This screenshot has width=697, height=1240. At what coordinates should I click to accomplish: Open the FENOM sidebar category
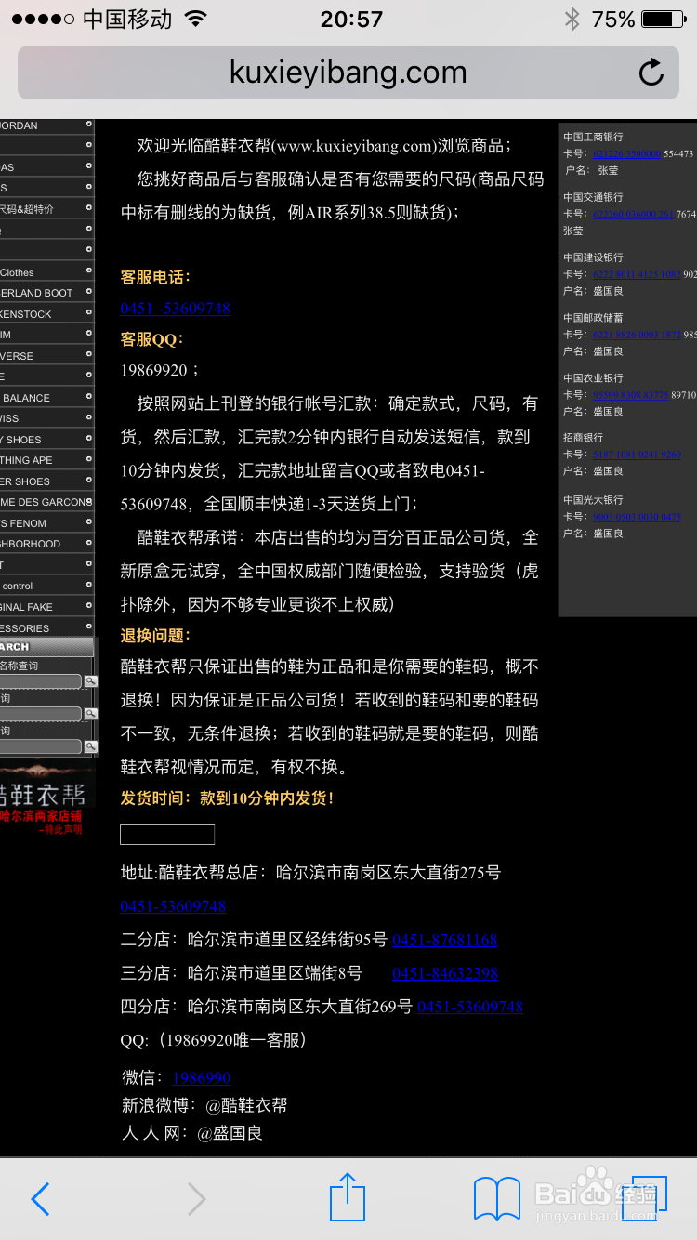point(46,523)
